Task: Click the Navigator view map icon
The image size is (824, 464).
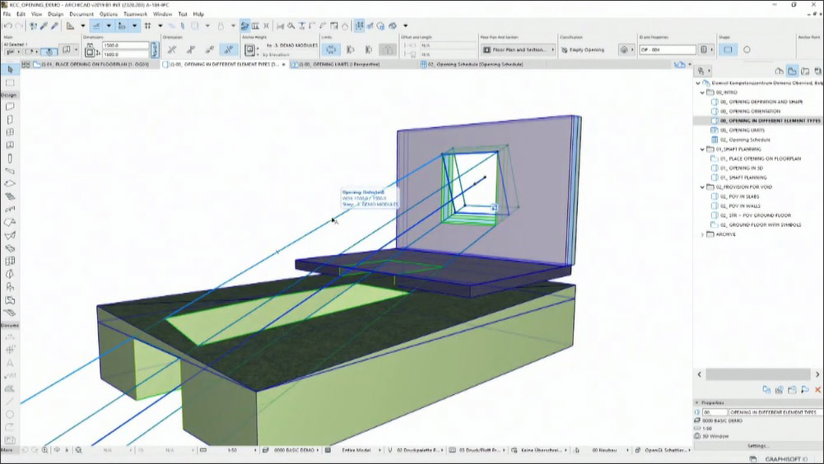Action: (x=792, y=71)
